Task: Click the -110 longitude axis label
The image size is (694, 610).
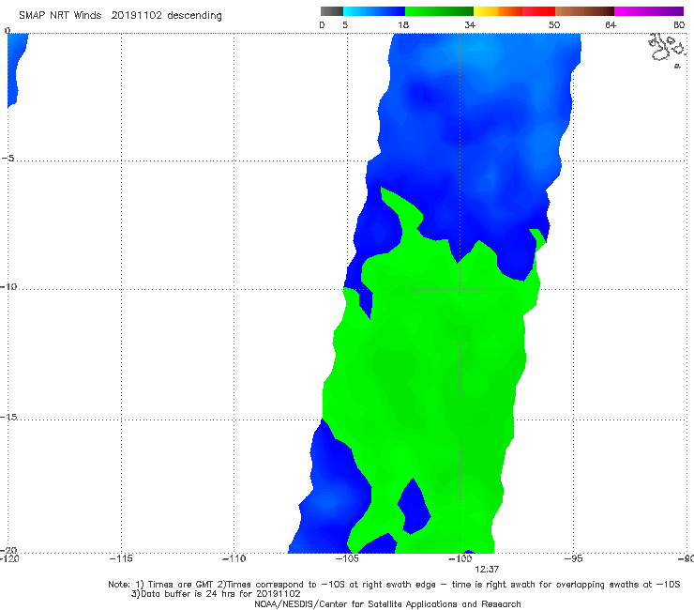Action: [234, 558]
